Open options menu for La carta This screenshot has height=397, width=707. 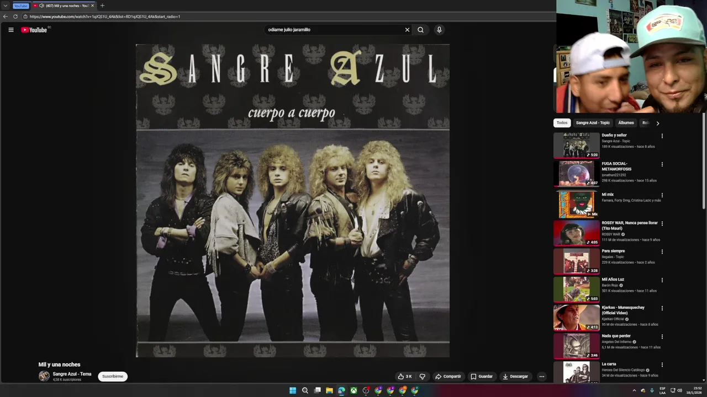(x=662, y=365)
